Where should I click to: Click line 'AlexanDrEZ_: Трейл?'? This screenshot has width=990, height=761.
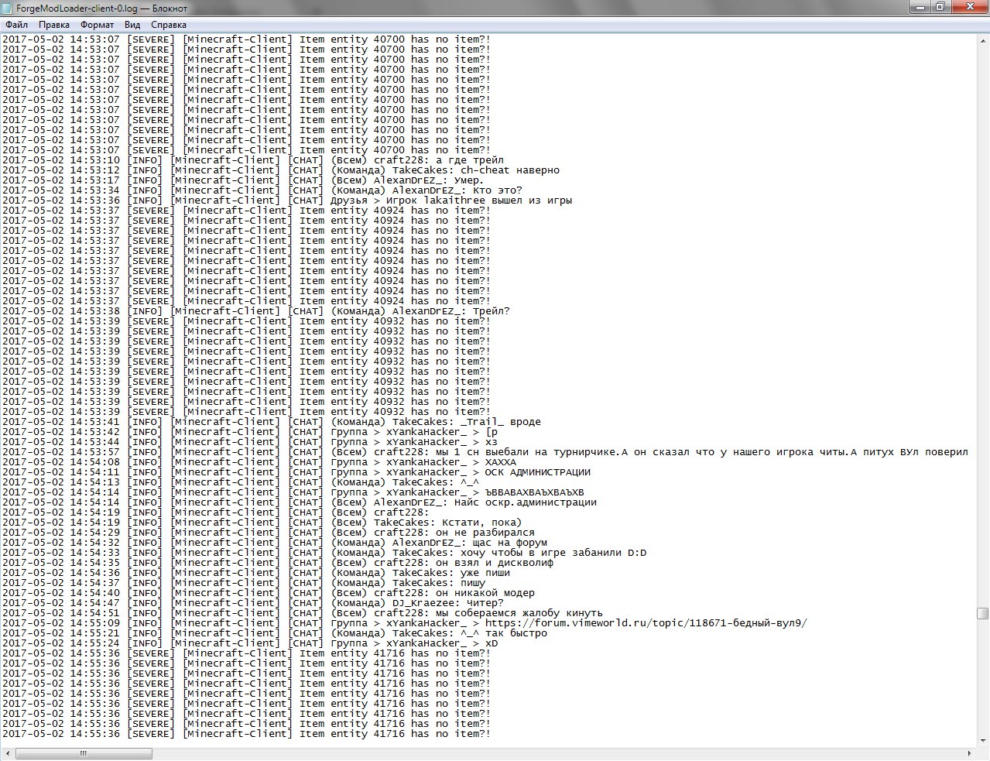[255, 311]
